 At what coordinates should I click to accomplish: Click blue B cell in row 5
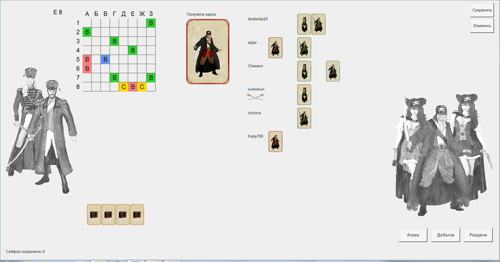pos(105,59)
